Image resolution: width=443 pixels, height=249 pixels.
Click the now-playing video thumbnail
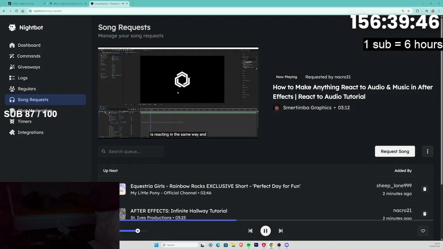(178, 93)
